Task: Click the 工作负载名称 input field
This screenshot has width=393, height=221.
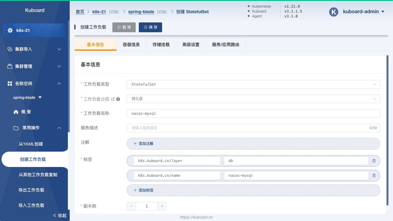Action: tap(253, 114)
